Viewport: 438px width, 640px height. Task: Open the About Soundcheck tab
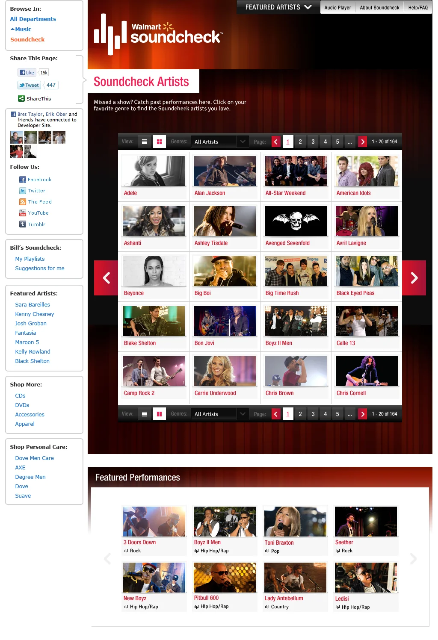[x=379, y=7]
